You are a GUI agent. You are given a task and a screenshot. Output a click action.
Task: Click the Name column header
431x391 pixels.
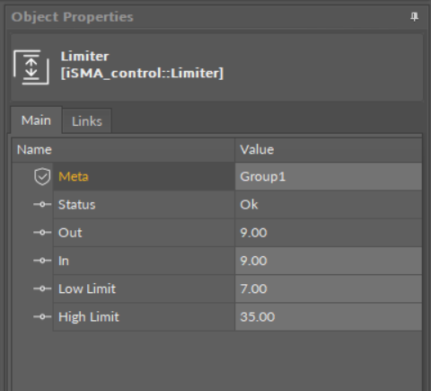point(123,150)
